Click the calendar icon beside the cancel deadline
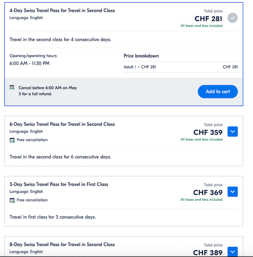253x257 pixels. (x=12, y=87)
